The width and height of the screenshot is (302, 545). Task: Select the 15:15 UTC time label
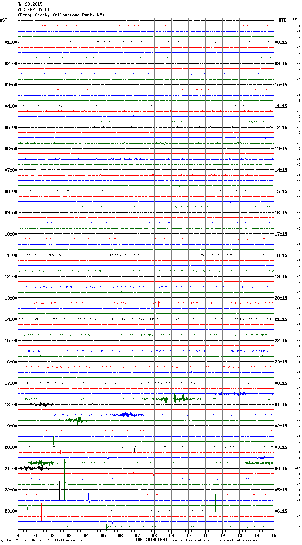281,191
